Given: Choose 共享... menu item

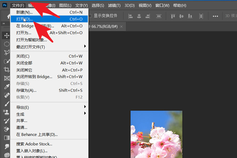Looking at the screenshot, I should click(x=49, y=121).
